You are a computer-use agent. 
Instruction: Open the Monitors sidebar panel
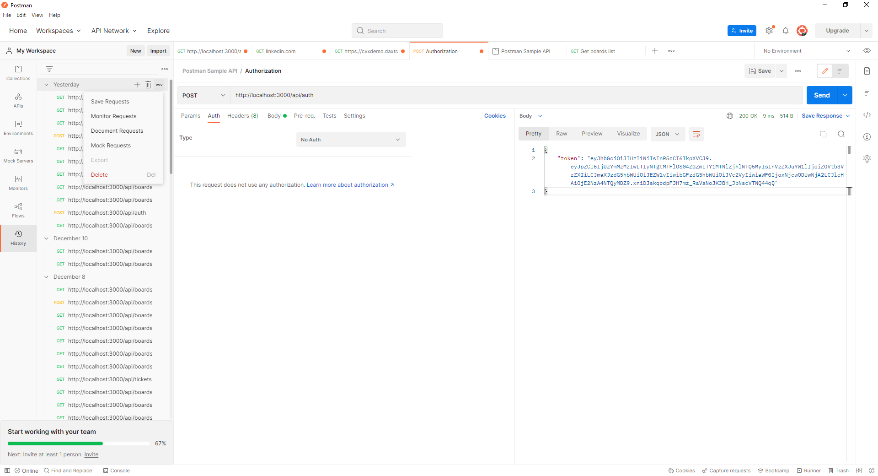click(x=18, y=183)
